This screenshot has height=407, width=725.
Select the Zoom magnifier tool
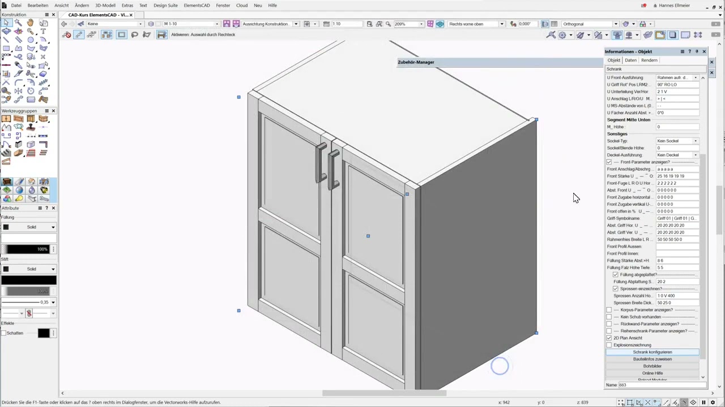30,31
